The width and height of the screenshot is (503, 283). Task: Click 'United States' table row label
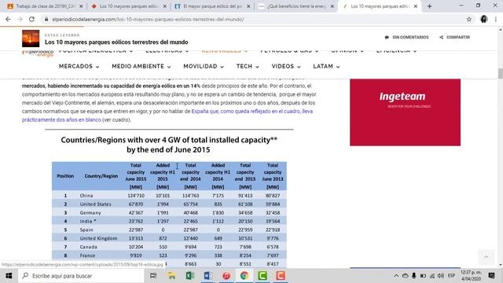click(96, 204)
